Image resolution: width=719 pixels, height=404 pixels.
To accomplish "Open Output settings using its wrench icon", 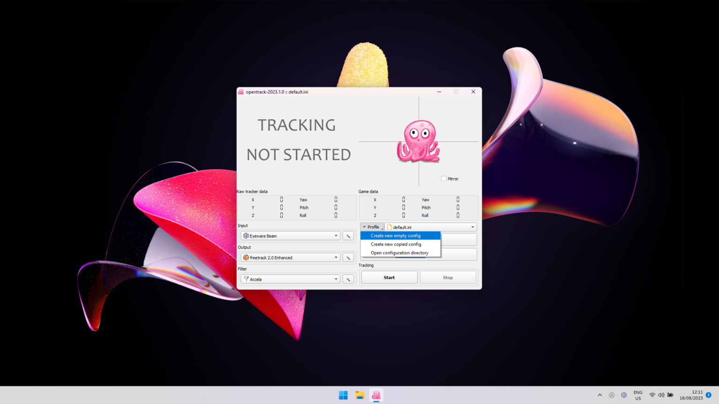I will click(348, 257).
